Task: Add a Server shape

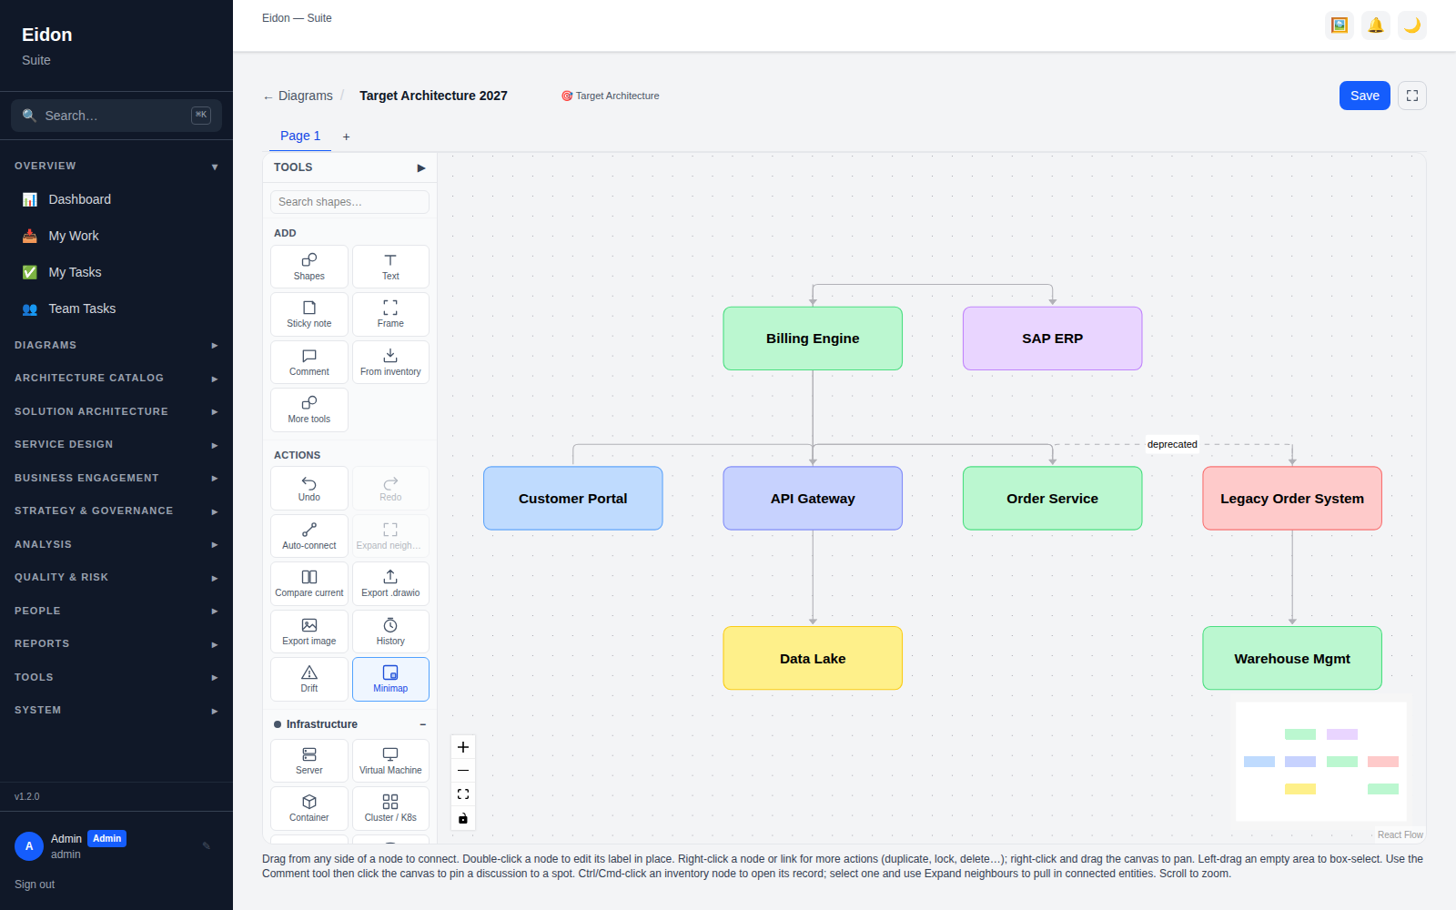Action: [309, 761]
